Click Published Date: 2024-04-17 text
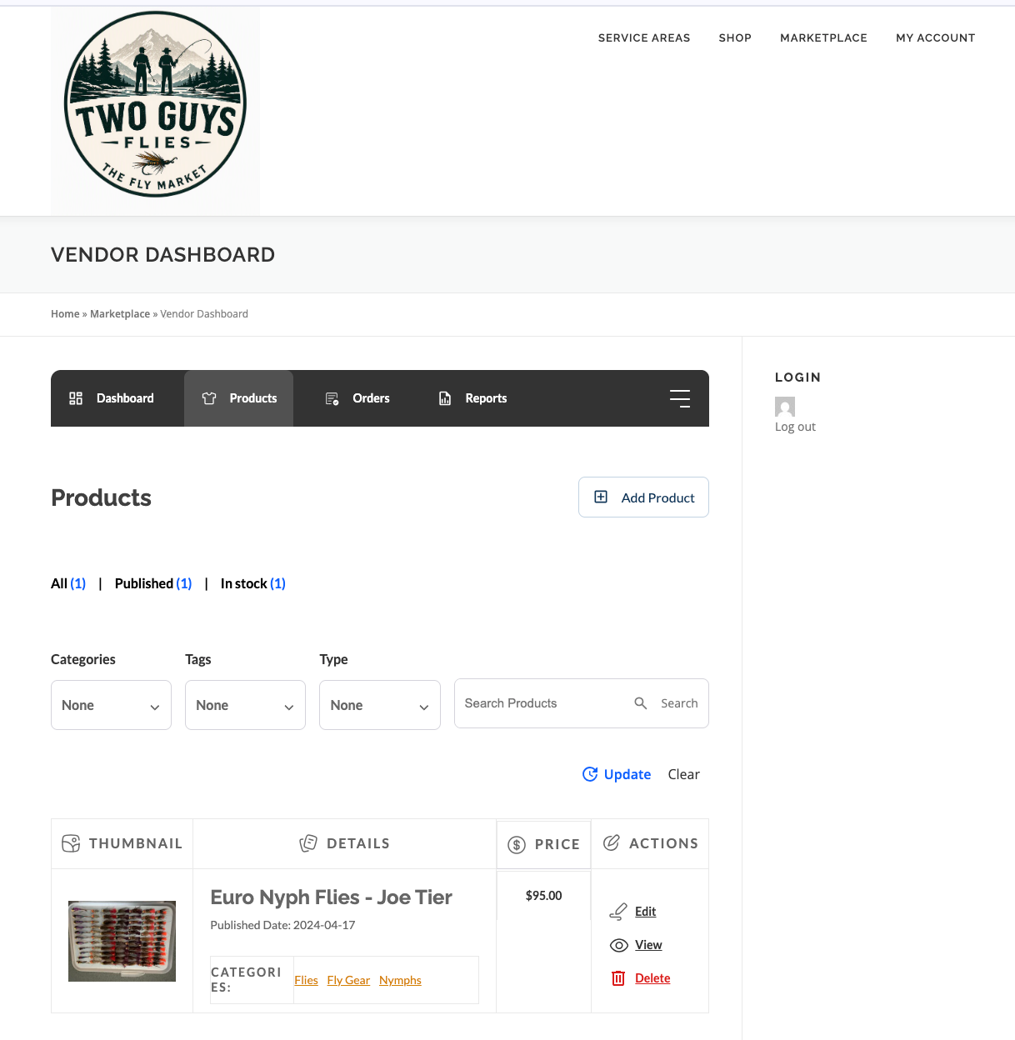This screenshot has width=1015, height=1040. click(x=282, y=925)
